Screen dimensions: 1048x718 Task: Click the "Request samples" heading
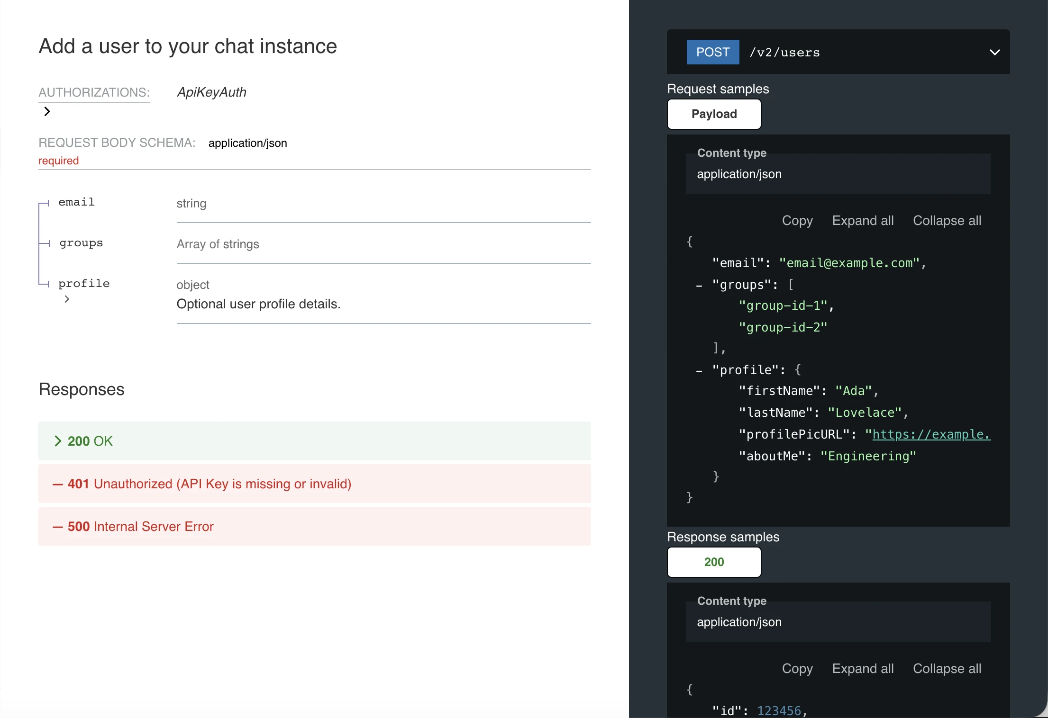click(718, 89)
